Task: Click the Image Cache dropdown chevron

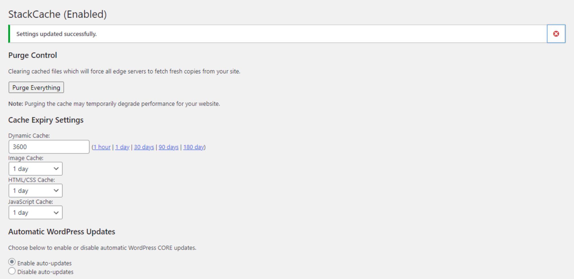Action: point(56,169)
